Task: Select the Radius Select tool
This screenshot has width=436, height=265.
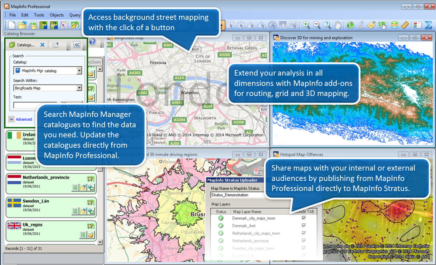Action: [241, 25]
